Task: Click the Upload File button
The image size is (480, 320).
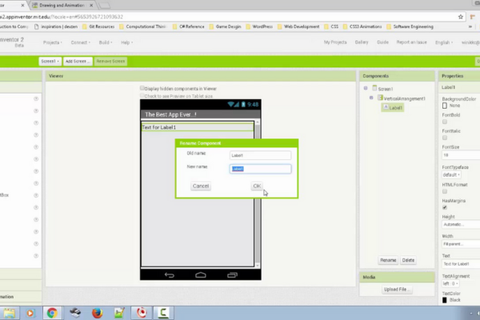Action: coord(396,289)
